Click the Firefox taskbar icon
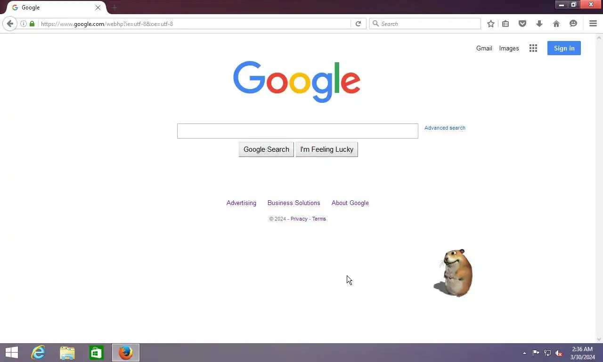The width and height of the screenshot is (603, 362). click(x=126, y=353)
